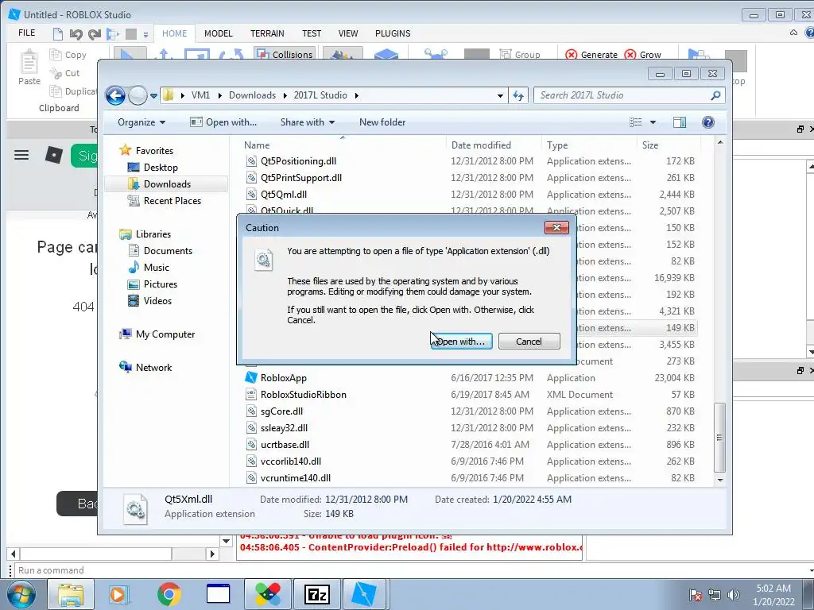Image resolution: width=814 pixels, height=610 pixels.
Task: Switch to the VIEW ribbon tab
Action: [x=348, y=33]
